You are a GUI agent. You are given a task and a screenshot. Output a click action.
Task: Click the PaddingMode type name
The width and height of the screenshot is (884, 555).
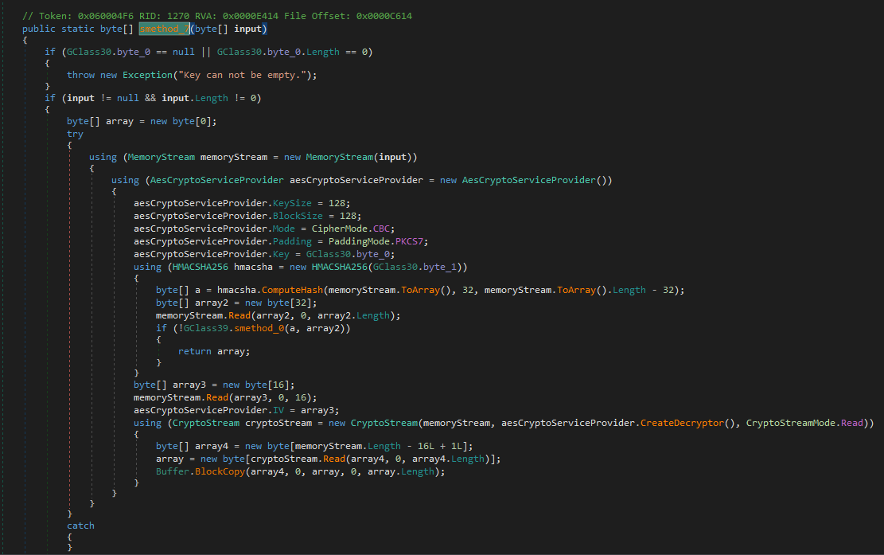(x=359, y=241)
